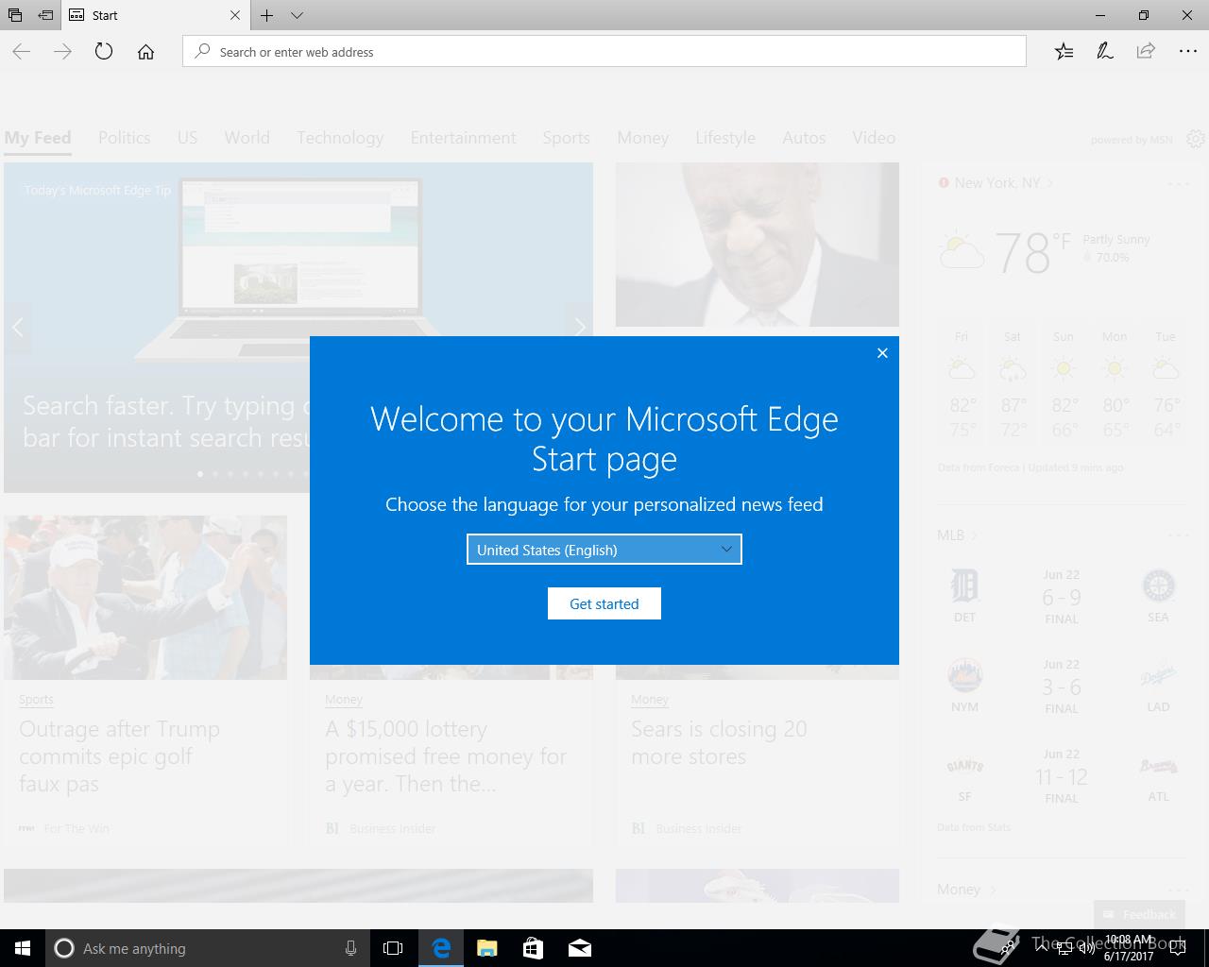Open the Make a Web Note pen icon

coord(1105,52)
